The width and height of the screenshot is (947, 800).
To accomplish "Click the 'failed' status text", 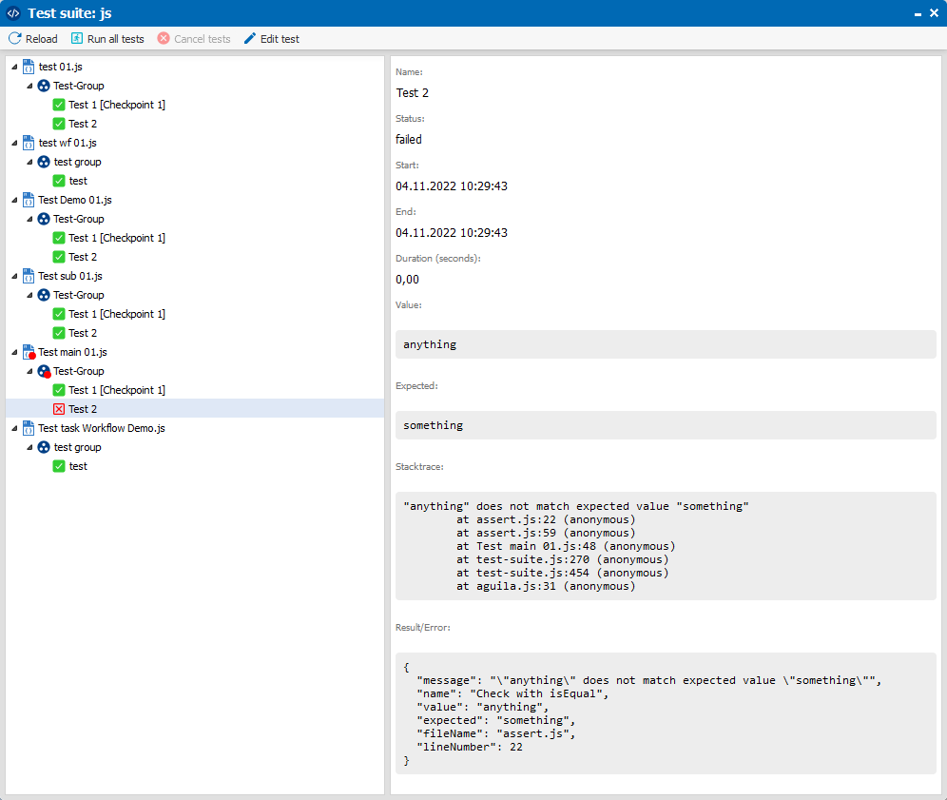I will [x=409, y=139].
